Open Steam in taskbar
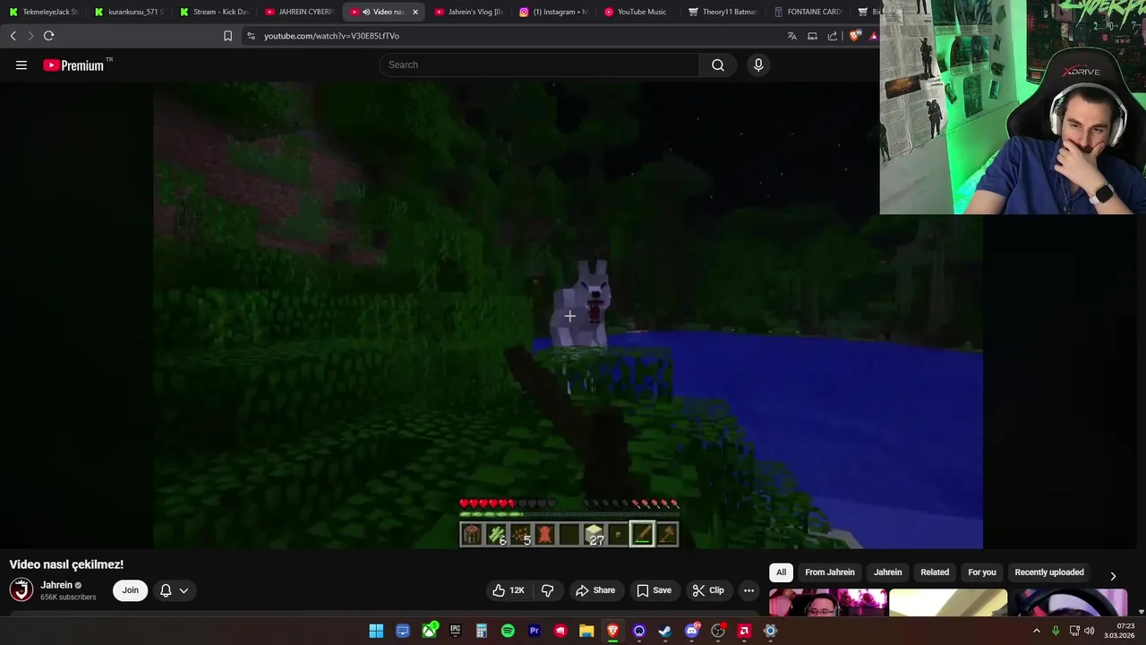The width and height of the screenshot is (1146, 645). (x=665, y=631)
